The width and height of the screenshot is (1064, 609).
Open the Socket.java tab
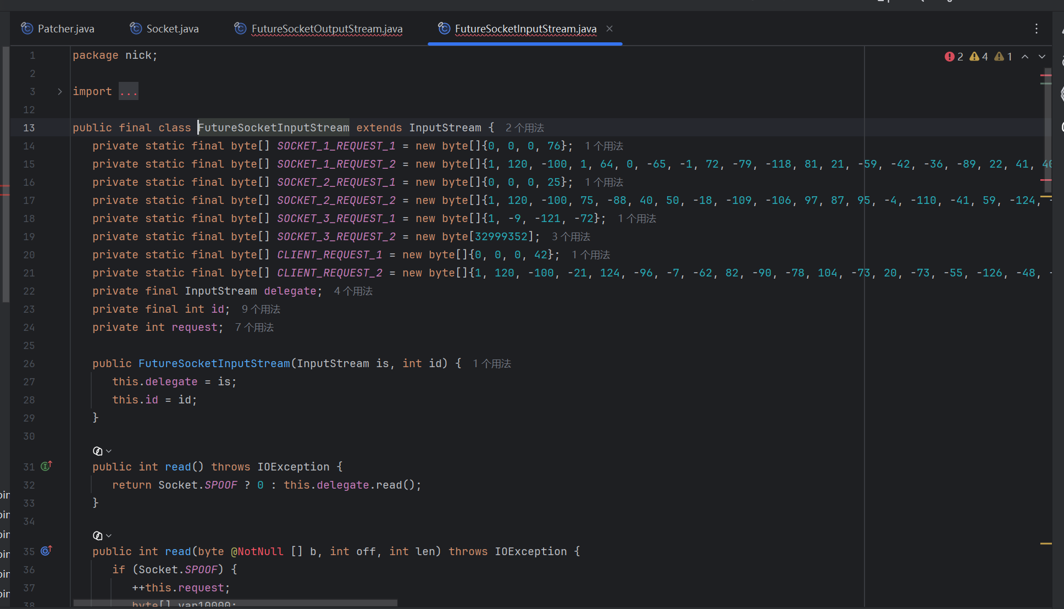tap(164, 29)
